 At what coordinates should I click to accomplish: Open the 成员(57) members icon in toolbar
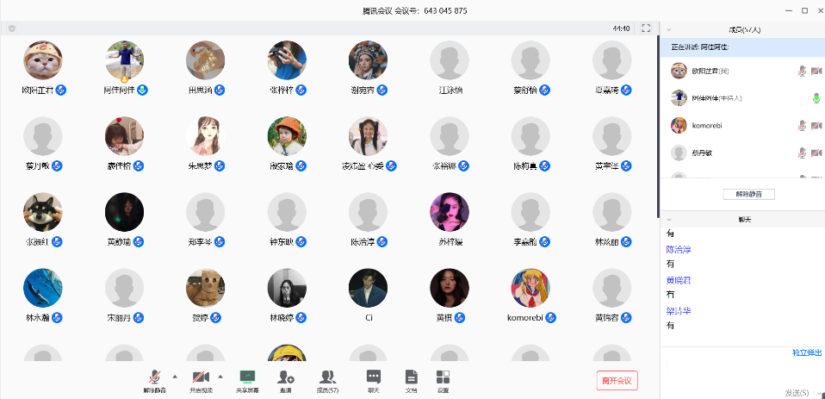click(327, 377)
